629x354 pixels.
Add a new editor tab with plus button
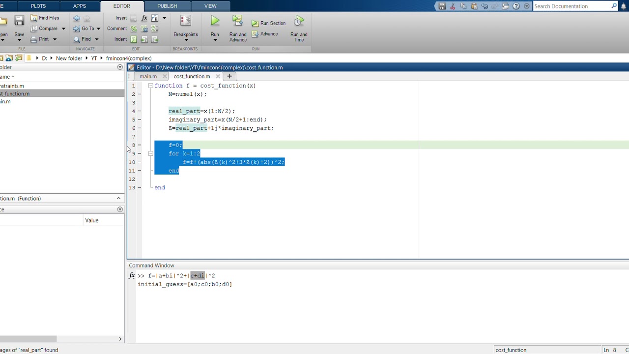[229, 76]
